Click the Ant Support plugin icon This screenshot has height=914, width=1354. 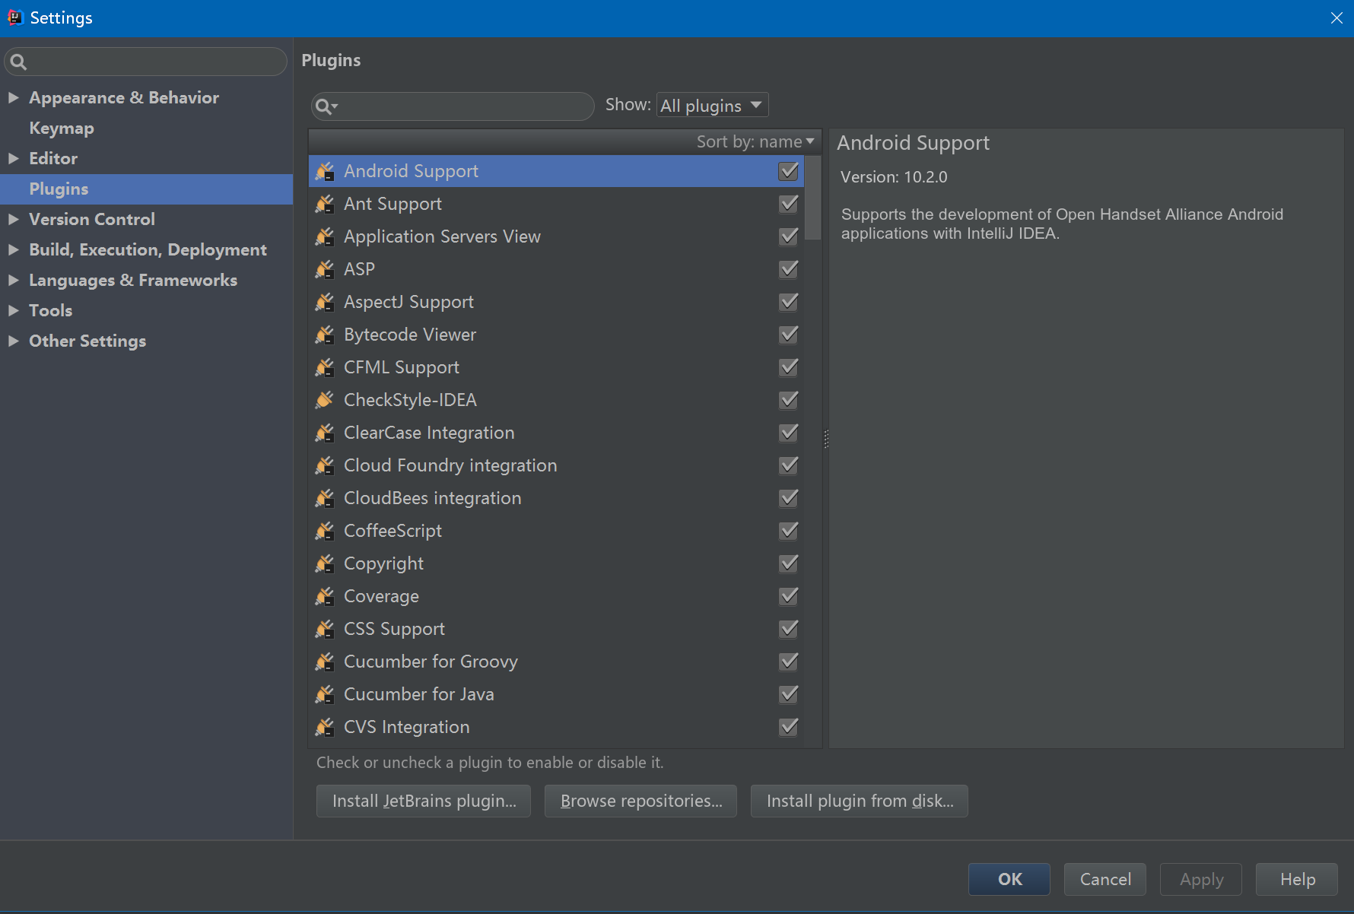[325, 205]
